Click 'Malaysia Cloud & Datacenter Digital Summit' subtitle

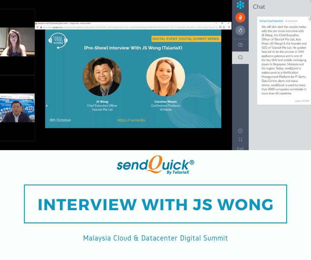155,238
